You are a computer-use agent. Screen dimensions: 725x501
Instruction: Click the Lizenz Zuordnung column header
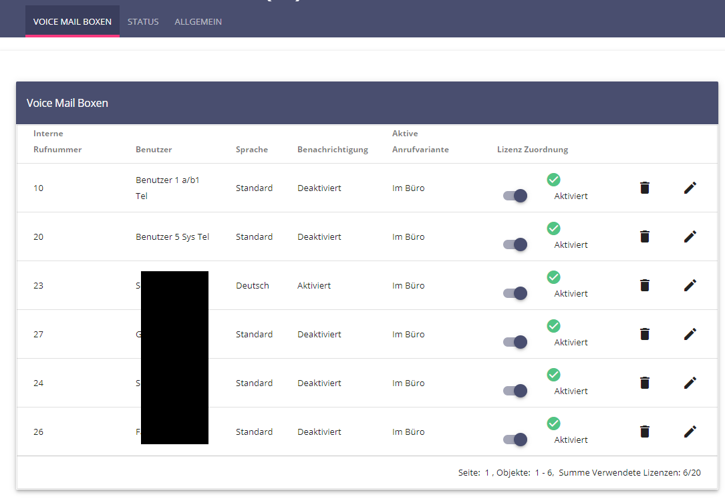tap(532, 150)
